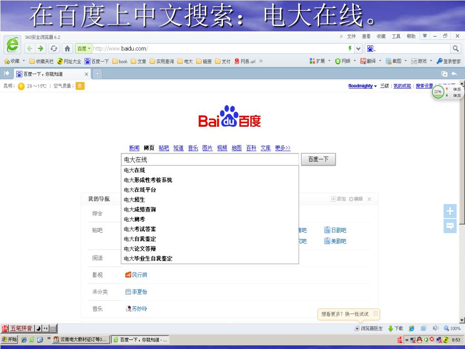Close the 百度一下 tab
The width and height of the screenshot is (465, 349).
(86, 74)
